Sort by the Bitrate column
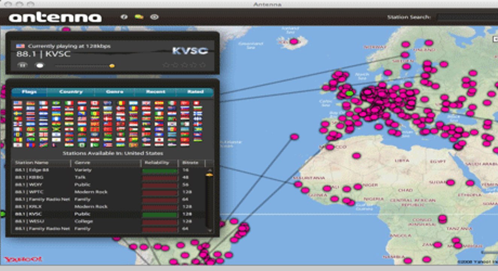The image size is (498, 271). [x=191, y=163]
